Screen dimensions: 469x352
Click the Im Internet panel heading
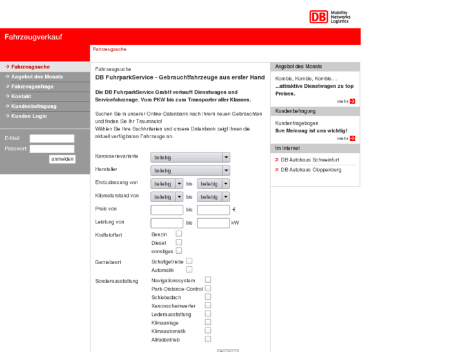tap(315, 149)
